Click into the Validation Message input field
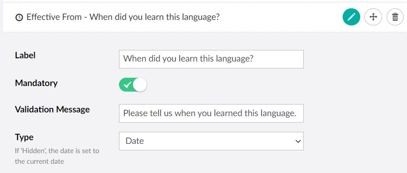This screenshot has height=173, width=407. [x=211, y=113]
